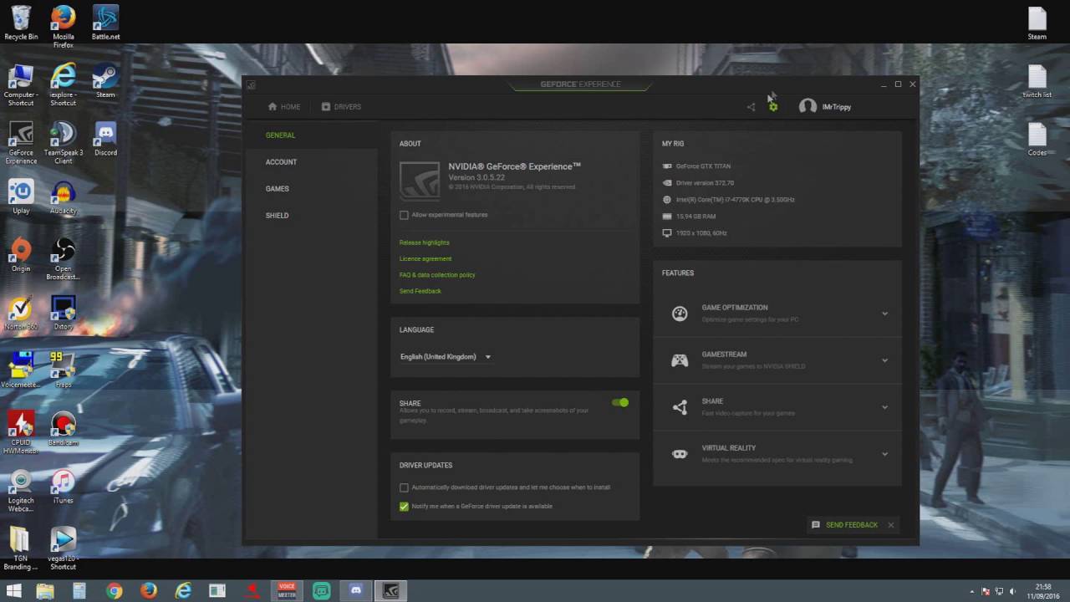Screen dimensions: 1070x602
Task: Select the Uplay desktop icon
Action: 21,196
